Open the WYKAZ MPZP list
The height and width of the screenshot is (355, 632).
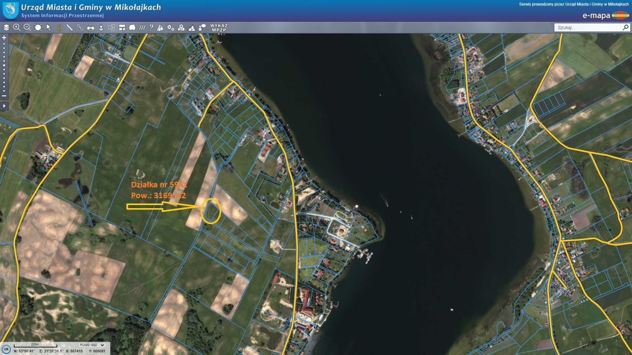[x=219, y=28]
